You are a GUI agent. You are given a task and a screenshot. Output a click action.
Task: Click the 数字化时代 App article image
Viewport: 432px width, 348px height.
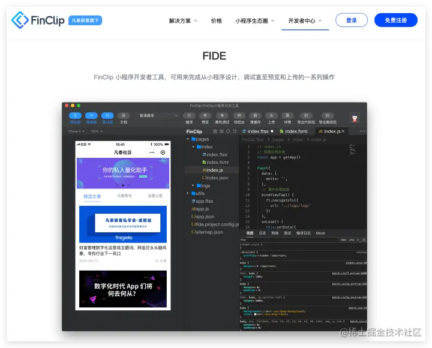click(x=123, y=289)
